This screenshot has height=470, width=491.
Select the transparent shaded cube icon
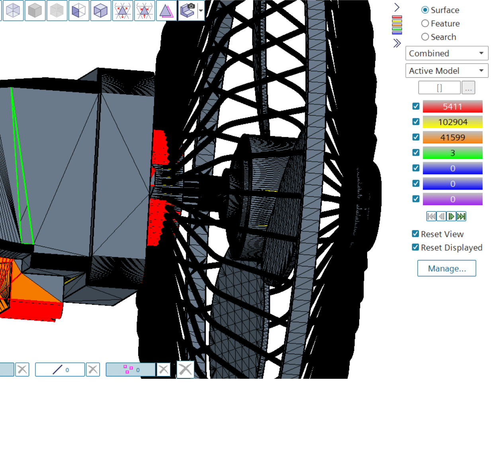[101, 11]
